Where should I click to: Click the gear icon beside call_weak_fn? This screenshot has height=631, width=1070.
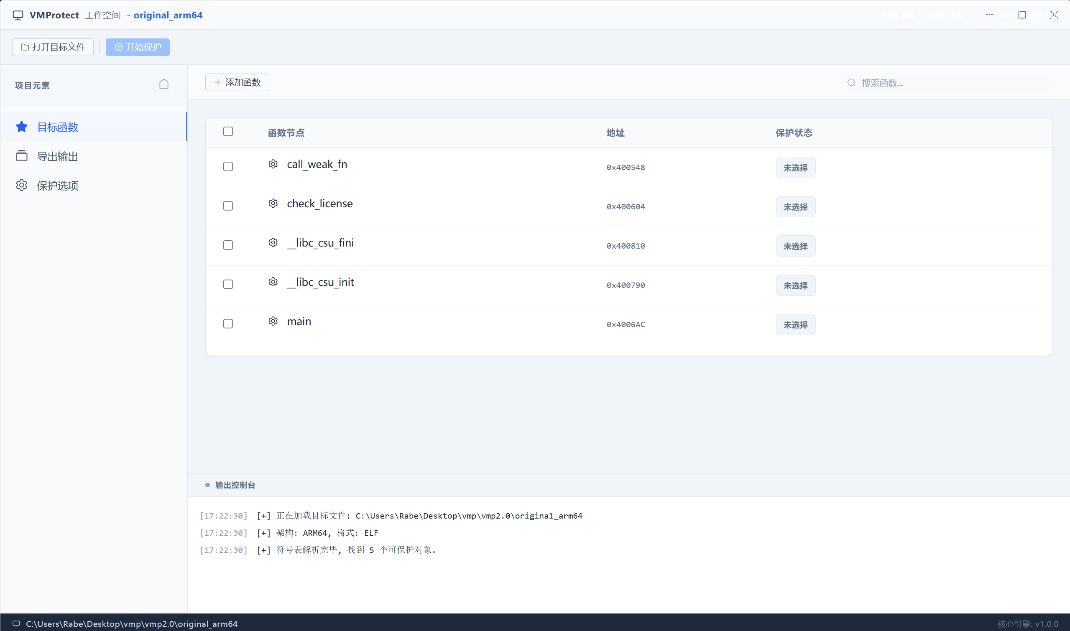click(273, 164)
